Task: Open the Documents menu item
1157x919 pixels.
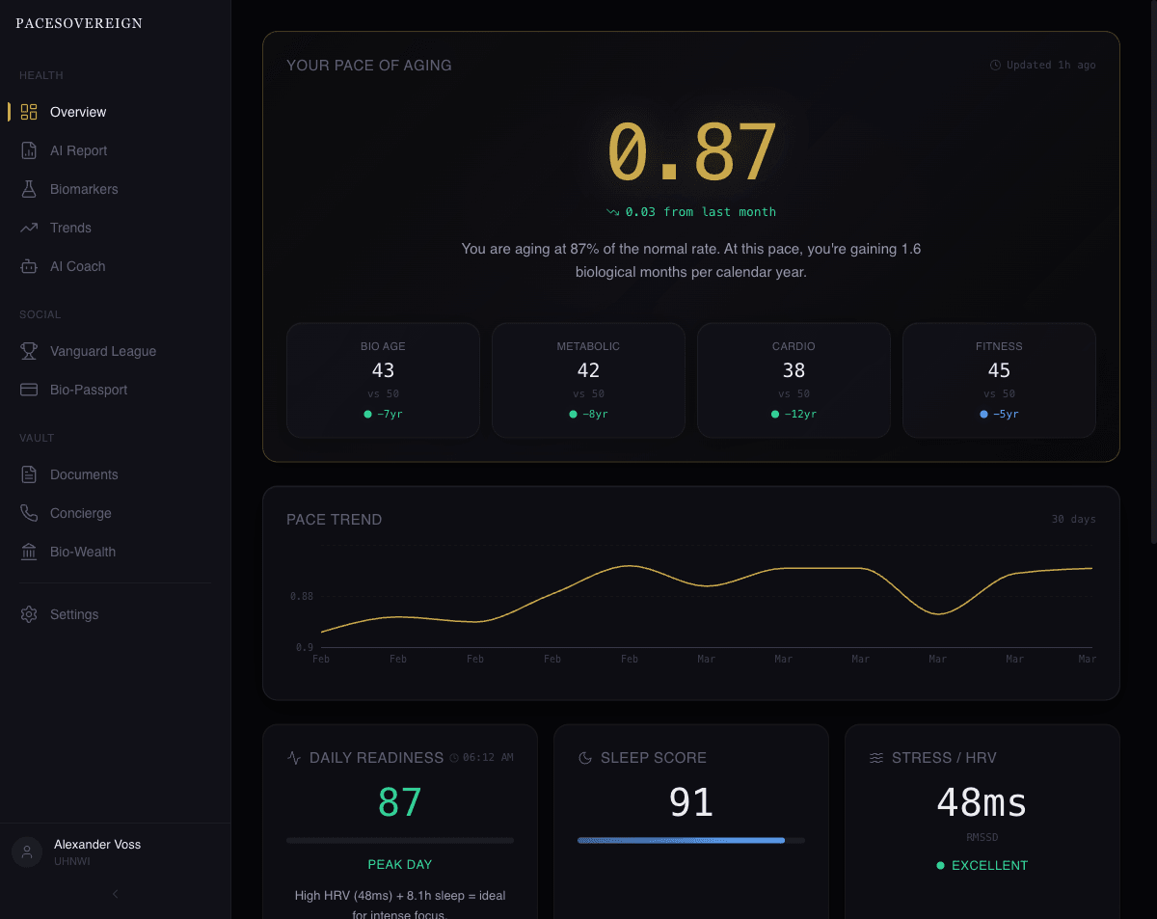Action: tap(84, 474)
